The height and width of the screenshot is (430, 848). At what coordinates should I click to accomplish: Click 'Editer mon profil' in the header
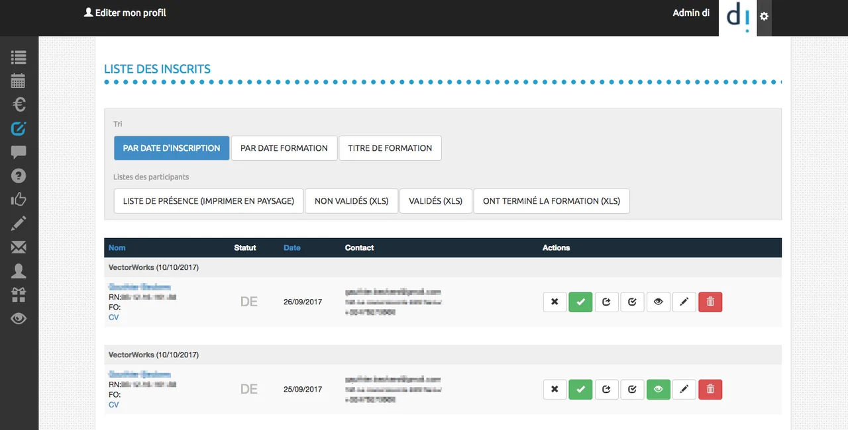(125, 13)
